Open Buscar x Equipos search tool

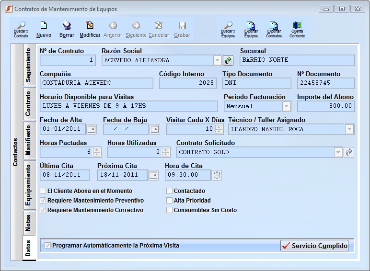(228, 29)
